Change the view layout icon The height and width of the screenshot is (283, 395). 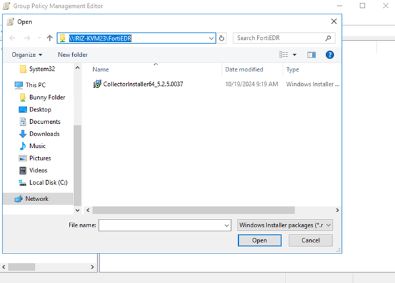click(283, 54)
